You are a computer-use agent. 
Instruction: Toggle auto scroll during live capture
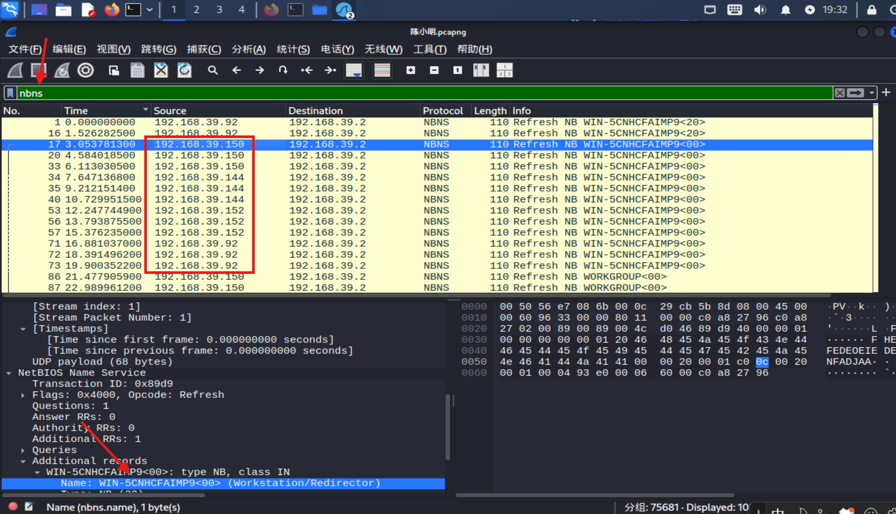(354, 70)
